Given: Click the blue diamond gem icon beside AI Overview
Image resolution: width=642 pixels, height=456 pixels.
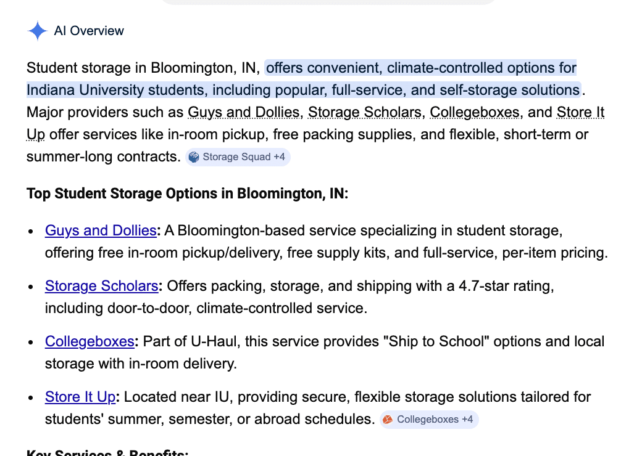Looking at the screenshot, I should pos(37,30).
